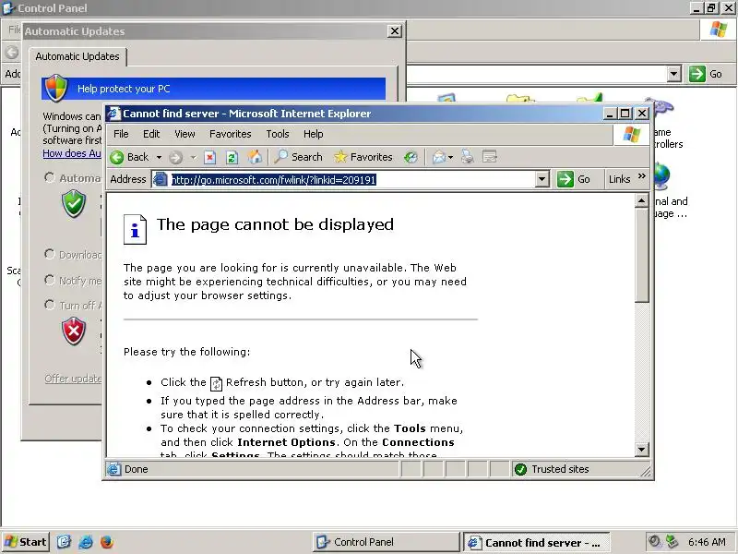This screenshot has height=554, width=738.
Task: Click Show Desktop quick launch icon
Action: [64, 542]
